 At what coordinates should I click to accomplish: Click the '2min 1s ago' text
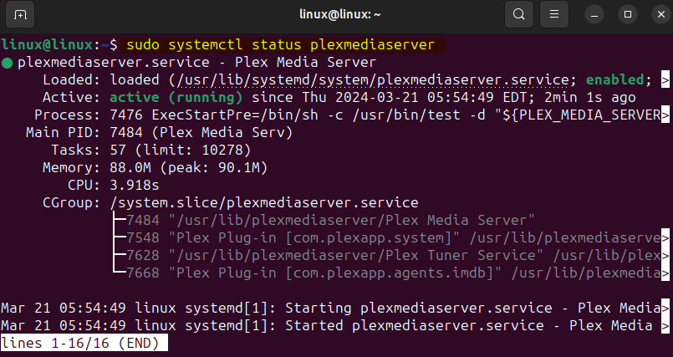coord(589,98)
